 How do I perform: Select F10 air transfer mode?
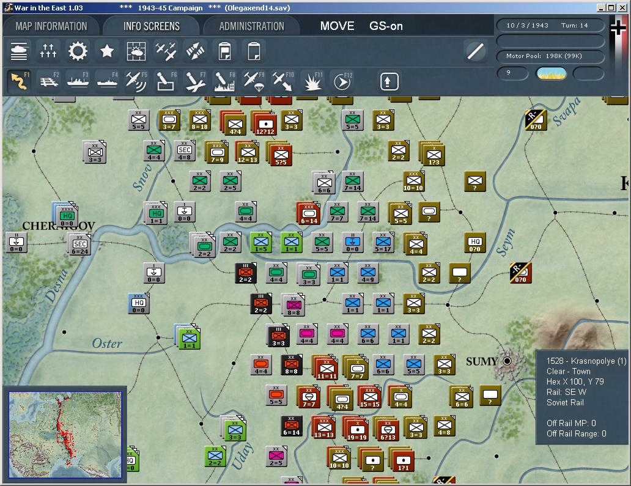283,81
